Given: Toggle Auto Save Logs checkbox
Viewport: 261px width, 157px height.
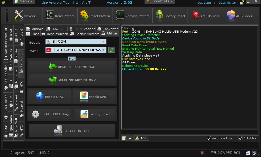Looking at the screenshot, I should click(209, 138).
